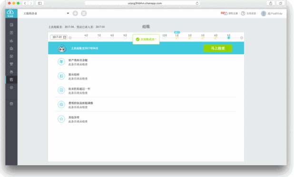Select the 9月 marker on the month timeline
Image resolution: width=294 pixels, height=177 pixels.
point(125,36)
